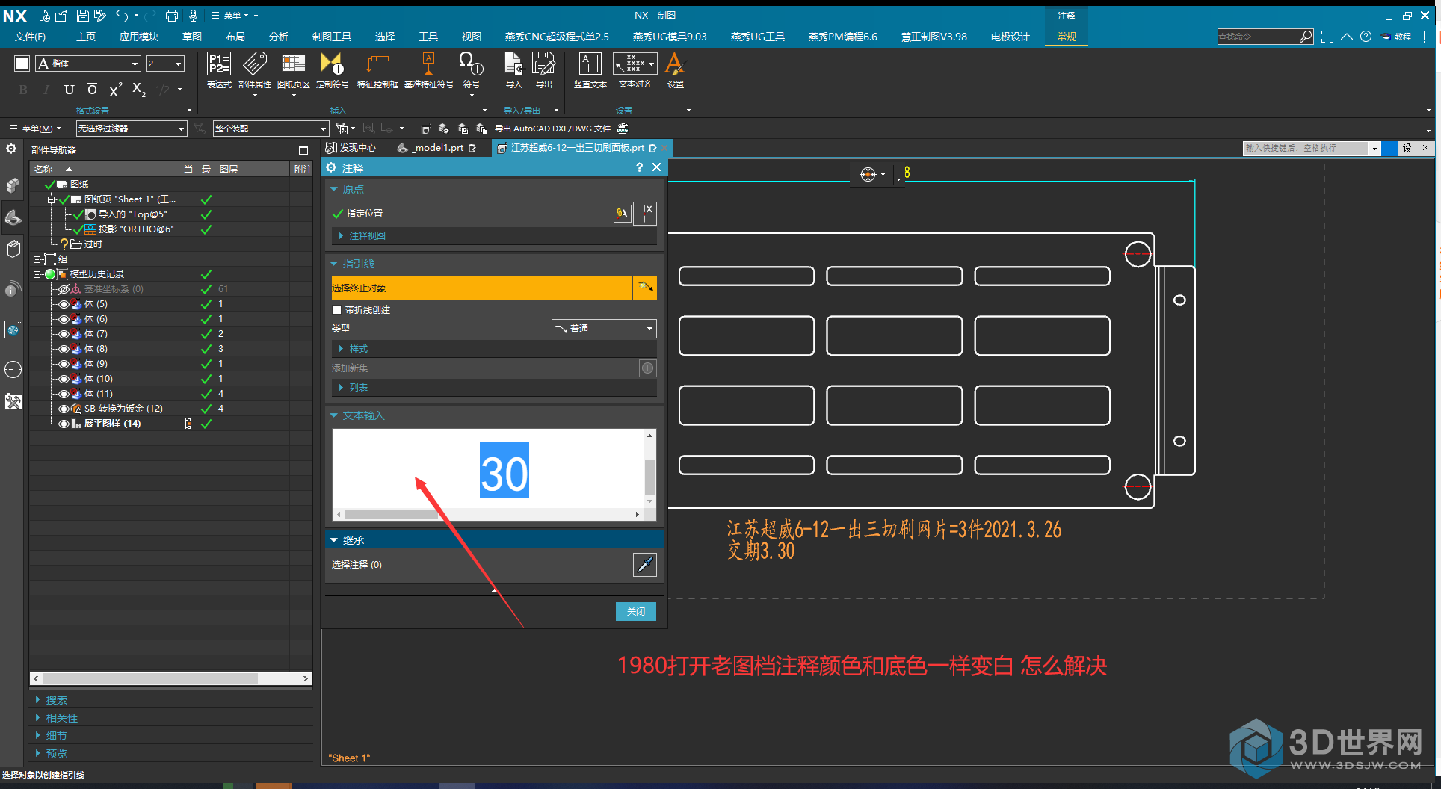The width and height of the screenshot is (1441, 789).
Task: Open the 菜单(M) menu button
Action: click(x=35, y=129)
